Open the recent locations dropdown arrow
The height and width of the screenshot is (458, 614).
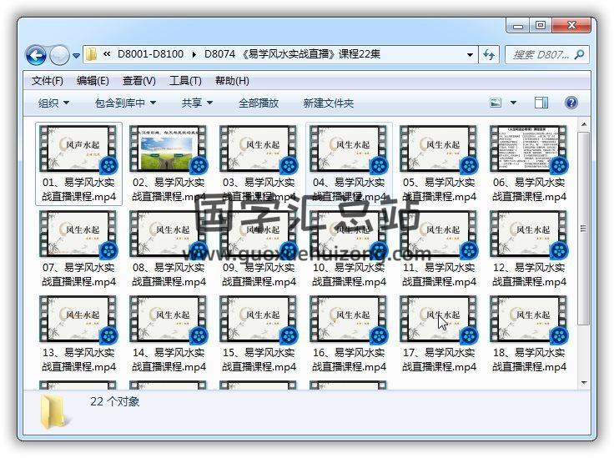click(x=76, y=56)
